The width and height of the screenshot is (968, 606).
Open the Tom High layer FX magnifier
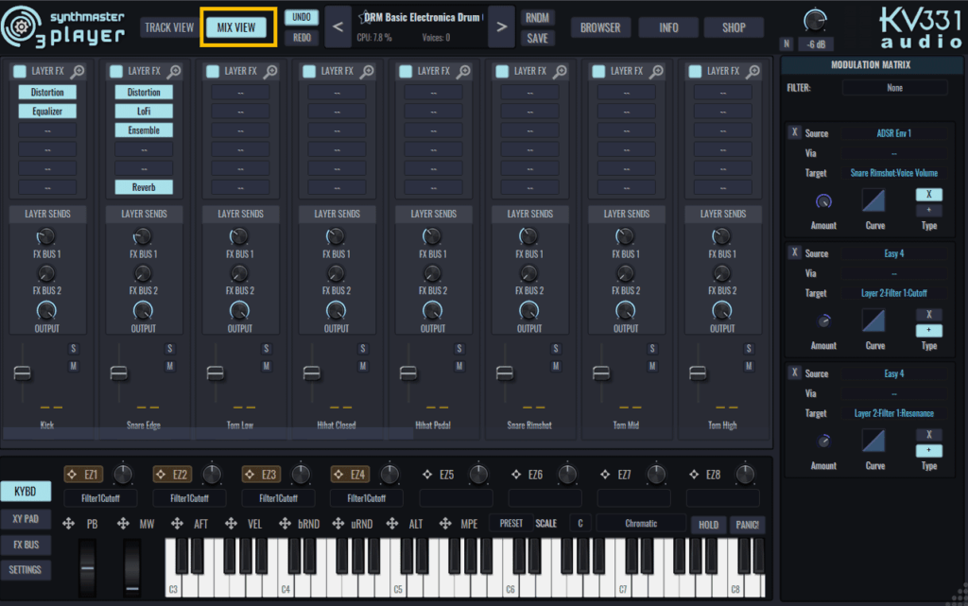tap(752, 72)
